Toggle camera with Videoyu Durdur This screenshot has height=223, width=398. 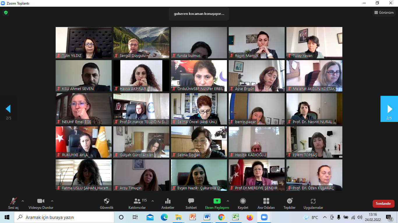41,201
